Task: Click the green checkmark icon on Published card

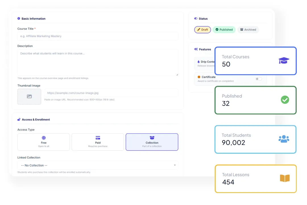Action: (x=285, y=100)
